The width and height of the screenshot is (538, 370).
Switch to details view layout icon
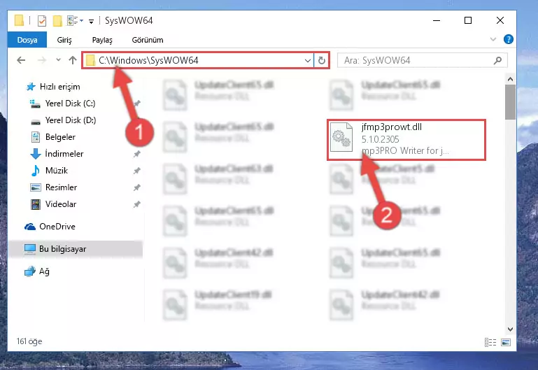490,342
